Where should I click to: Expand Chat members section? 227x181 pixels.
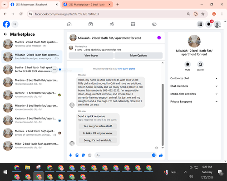pyautogui.click(x=194, y=86)
